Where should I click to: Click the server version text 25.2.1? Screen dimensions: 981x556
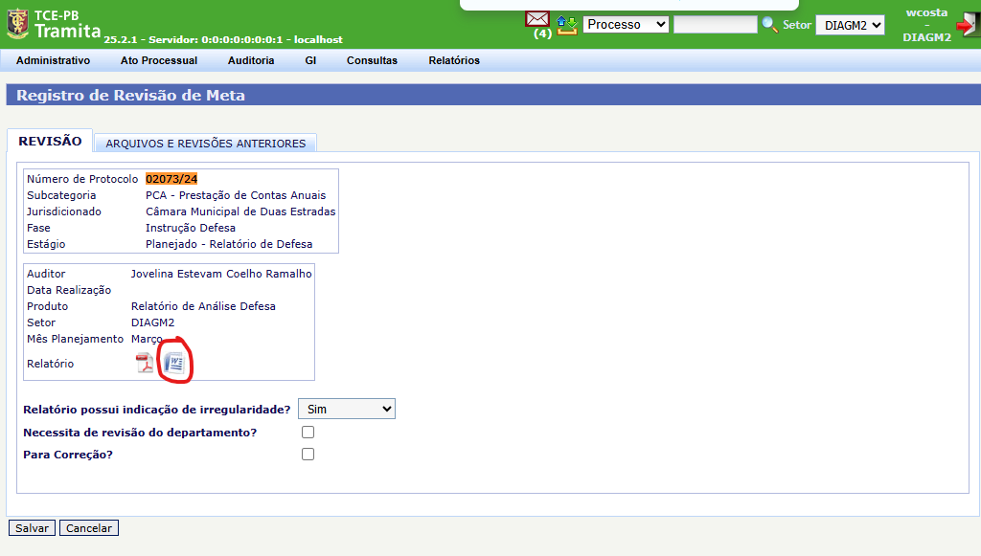point(223,39)
